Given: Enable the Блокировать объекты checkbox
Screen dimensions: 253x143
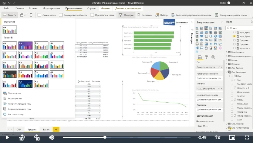Looking at the screenshot, I should coord(61,15).
